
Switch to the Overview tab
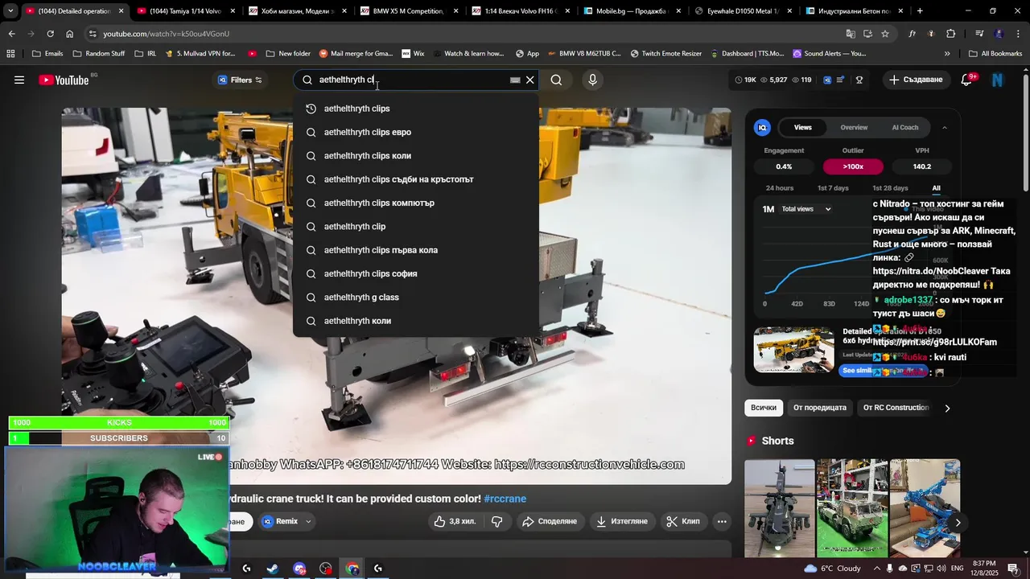854,127
